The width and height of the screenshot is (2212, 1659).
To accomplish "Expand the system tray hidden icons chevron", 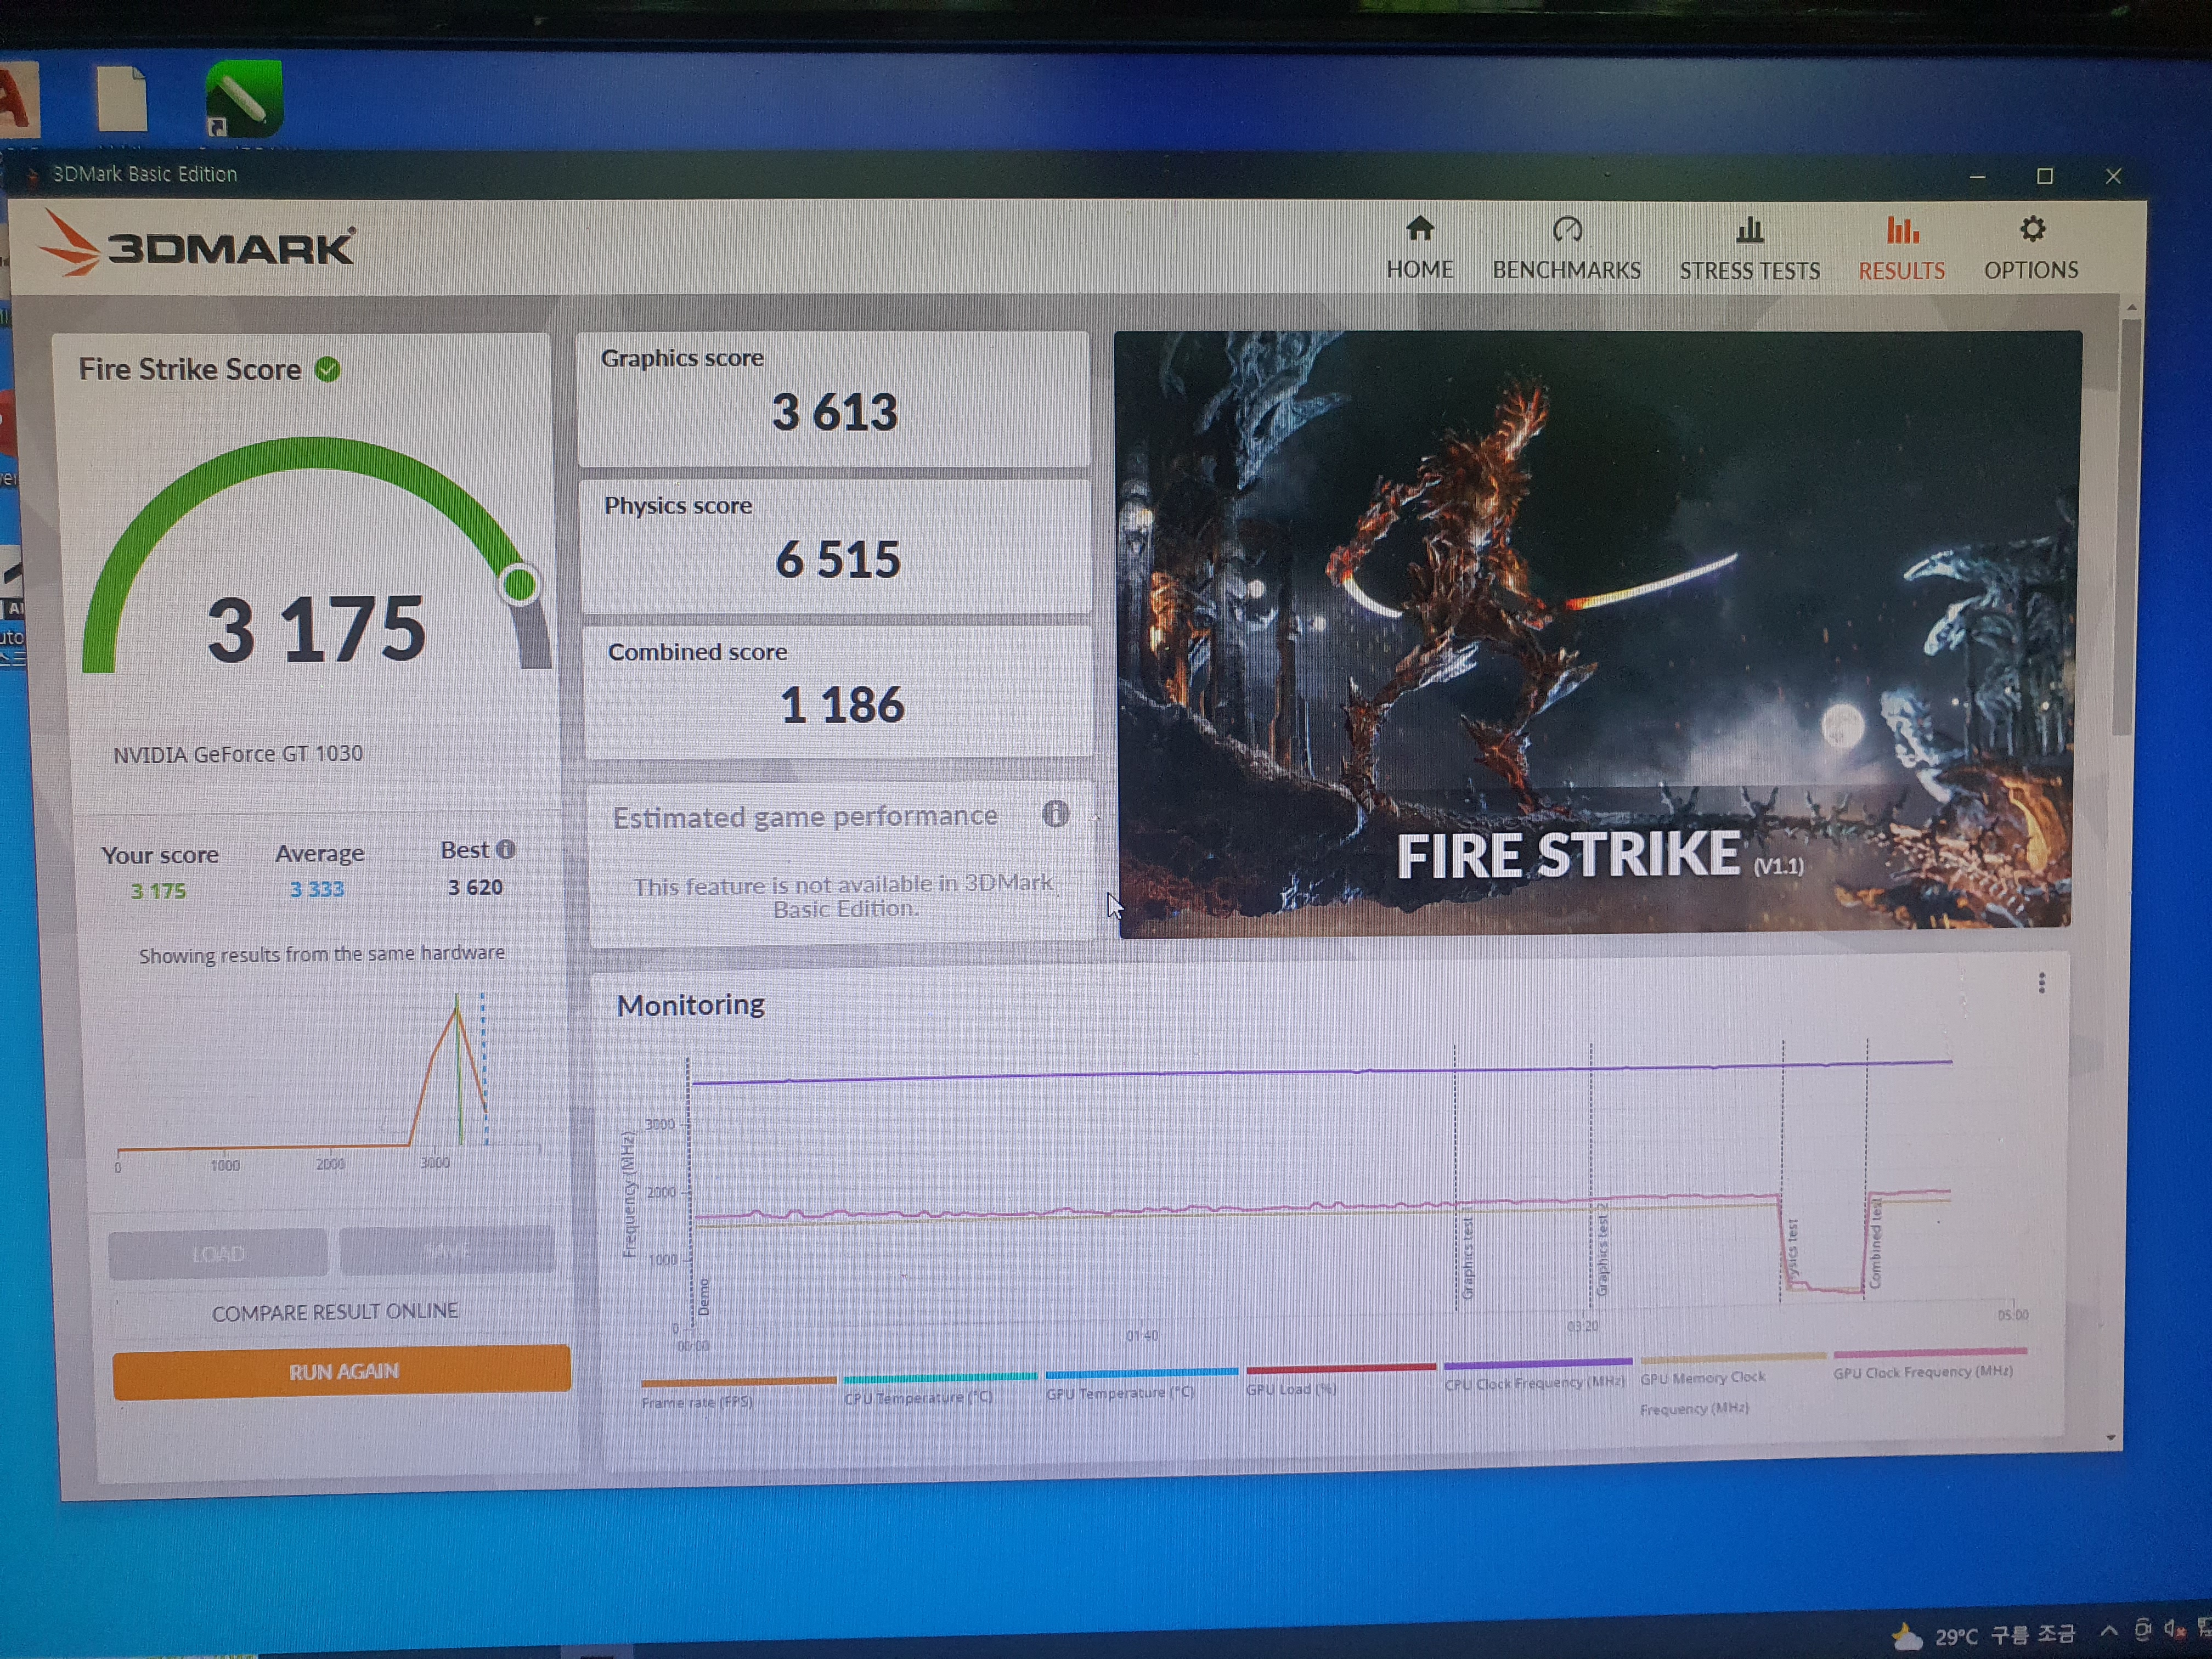I will tap(2109, 1631).
